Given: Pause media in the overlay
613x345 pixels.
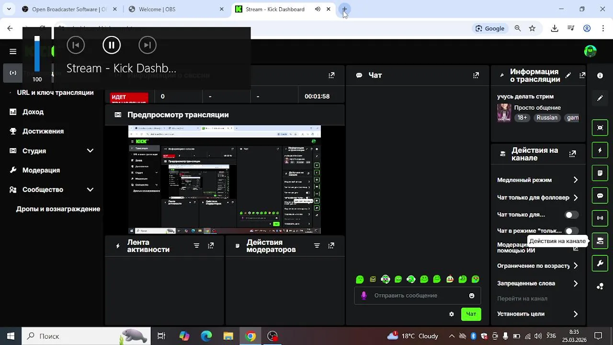Looking at the screenshot, I should [x=112, y=45].
